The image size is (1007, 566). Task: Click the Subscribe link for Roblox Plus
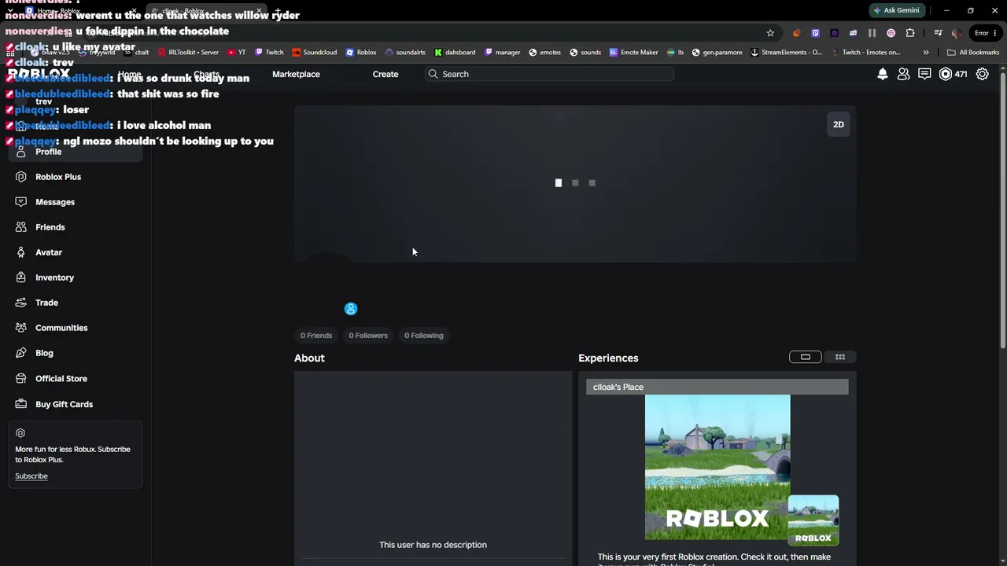pos(31,476)
